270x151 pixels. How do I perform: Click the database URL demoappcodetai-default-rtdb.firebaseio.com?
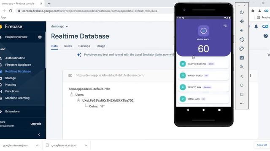click(110, 75)
